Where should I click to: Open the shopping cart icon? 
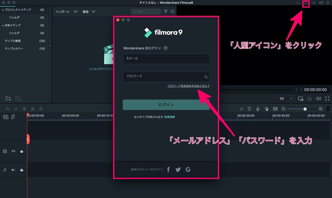click(x=313, y=3)
